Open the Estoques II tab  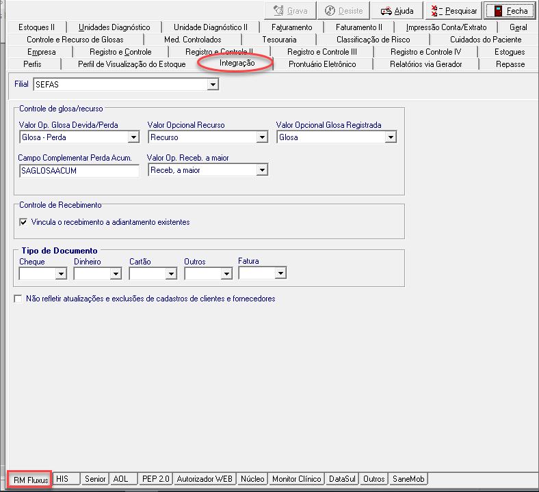click(36, 27)
